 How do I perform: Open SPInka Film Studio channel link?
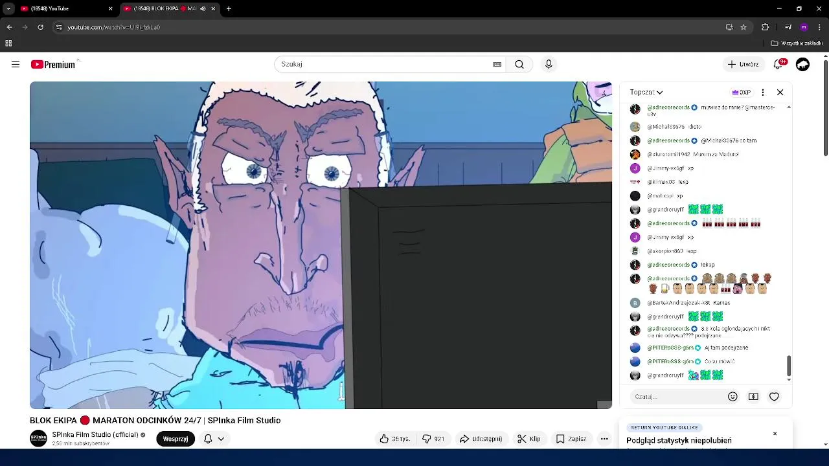(95, 435)
